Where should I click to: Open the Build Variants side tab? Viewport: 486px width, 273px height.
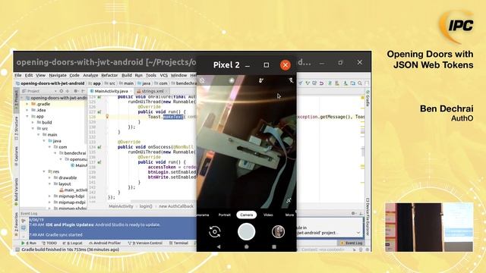tap(17, 192)
